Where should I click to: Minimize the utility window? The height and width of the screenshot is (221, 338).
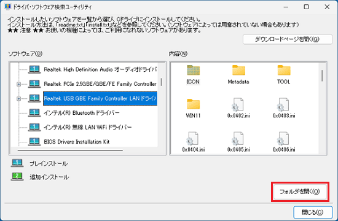pyautogui.click(x=286, y=7)
